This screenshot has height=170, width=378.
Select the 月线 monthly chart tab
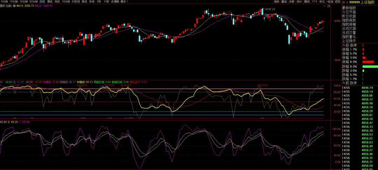(x=57, y=1)
